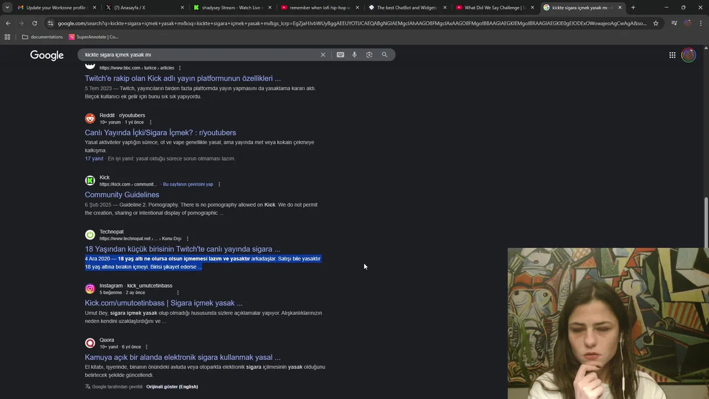The image size is (709, 399).
Task: Switch to the Anasayfa / X tab
Action: [144, 7]
